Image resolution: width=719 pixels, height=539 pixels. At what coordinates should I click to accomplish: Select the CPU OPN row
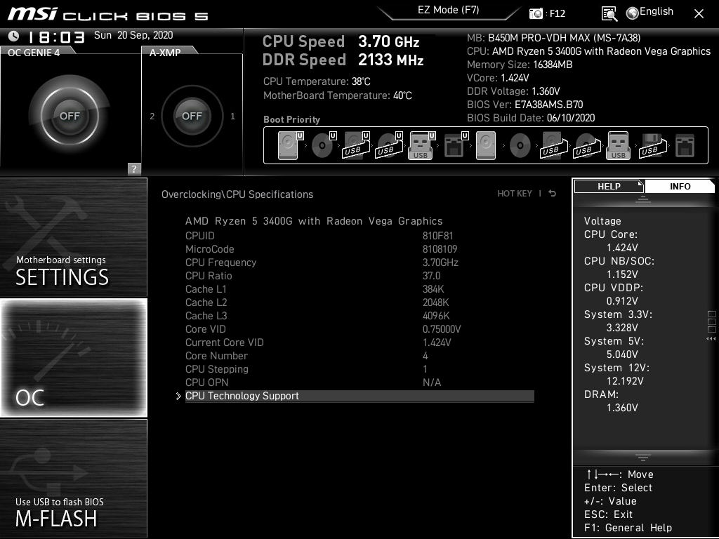tap(359, 382)
